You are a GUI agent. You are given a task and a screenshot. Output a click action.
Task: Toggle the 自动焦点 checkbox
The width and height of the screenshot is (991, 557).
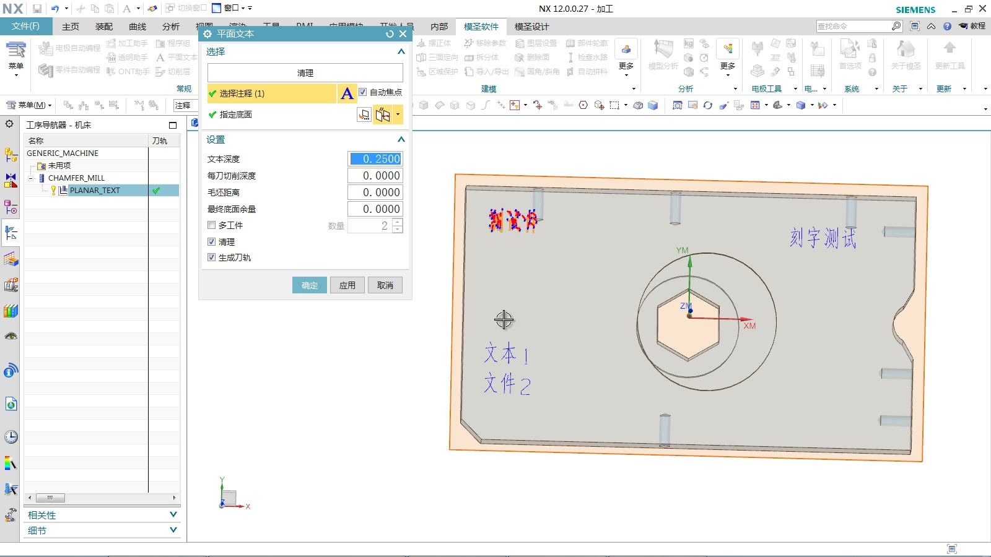point(363,92)
